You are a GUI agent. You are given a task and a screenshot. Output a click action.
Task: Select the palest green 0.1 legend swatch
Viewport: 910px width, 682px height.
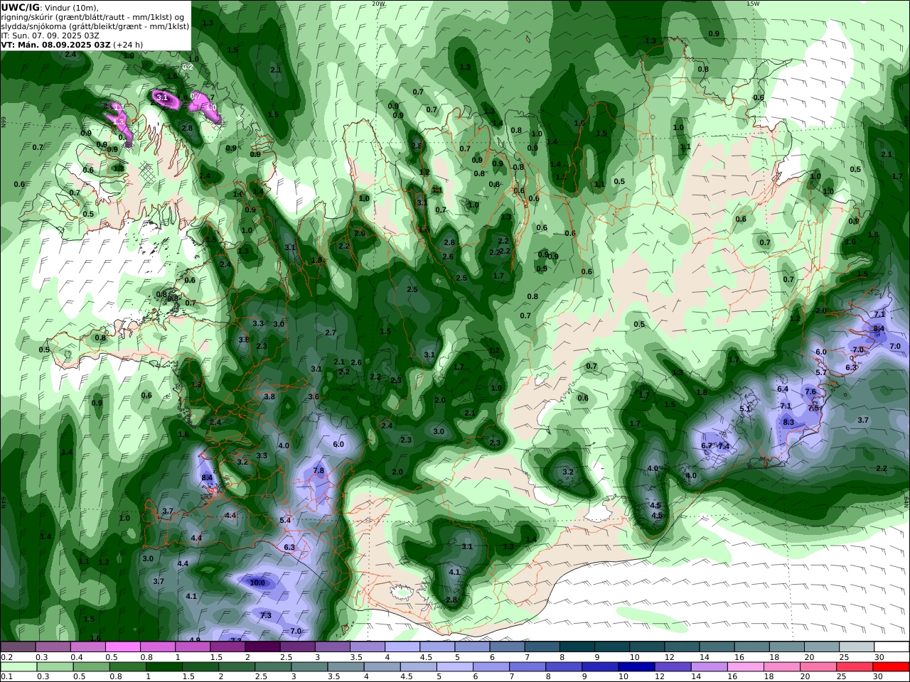[x=18, y=667]
